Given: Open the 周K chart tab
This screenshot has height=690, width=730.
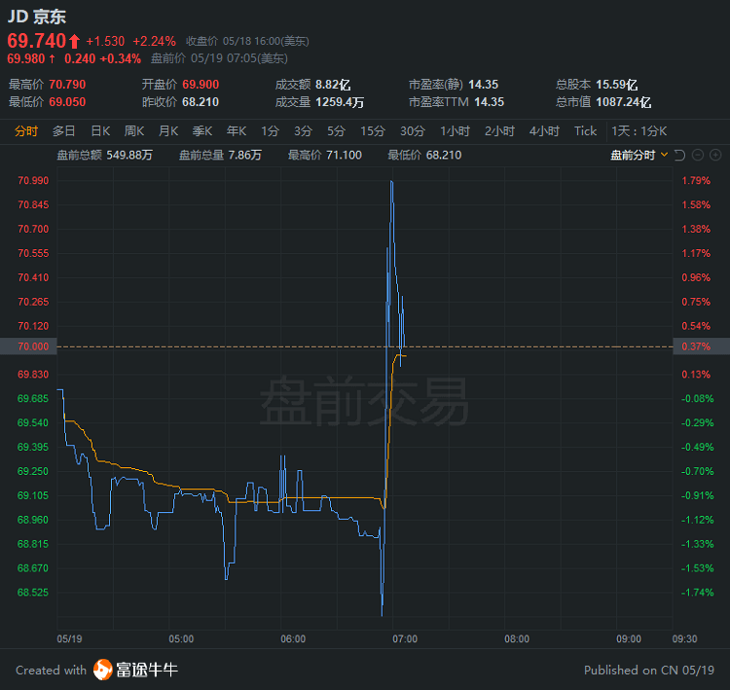Looking at the screenshot, I should pyautogui.click(x=134, y=131).
